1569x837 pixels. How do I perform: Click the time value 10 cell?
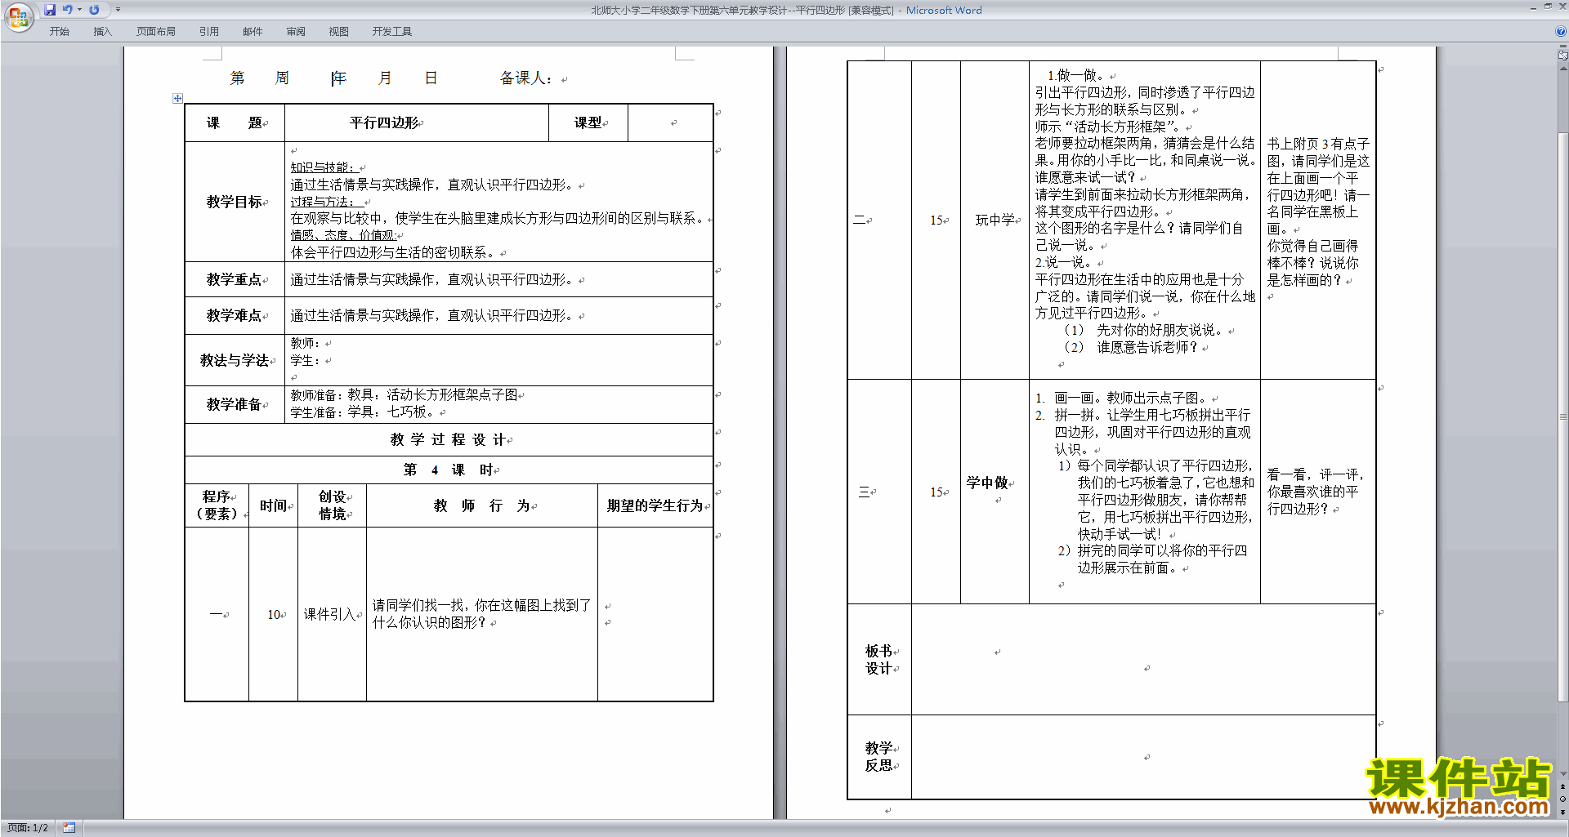pos(274,614)
